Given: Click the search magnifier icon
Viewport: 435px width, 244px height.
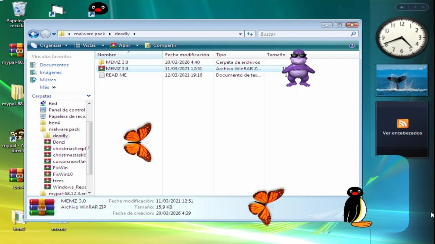Looking at the screenshot, I should click(353, 34).
